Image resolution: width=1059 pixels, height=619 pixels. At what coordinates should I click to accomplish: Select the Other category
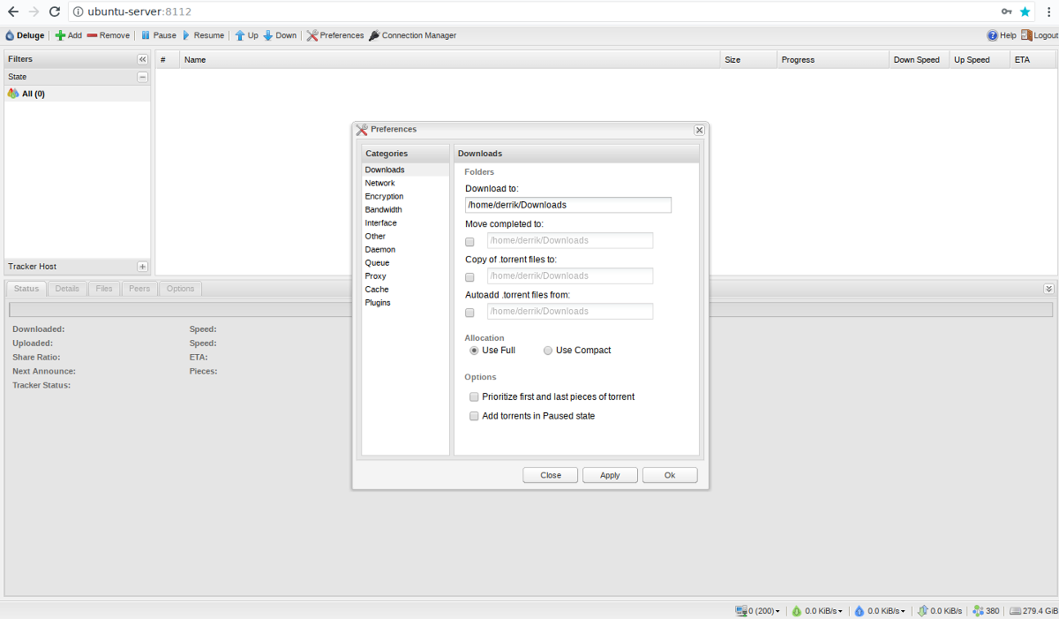point(405,236)
